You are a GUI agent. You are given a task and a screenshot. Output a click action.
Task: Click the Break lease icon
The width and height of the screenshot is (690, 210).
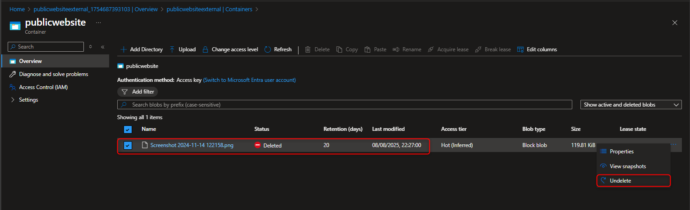click(478, 49)
